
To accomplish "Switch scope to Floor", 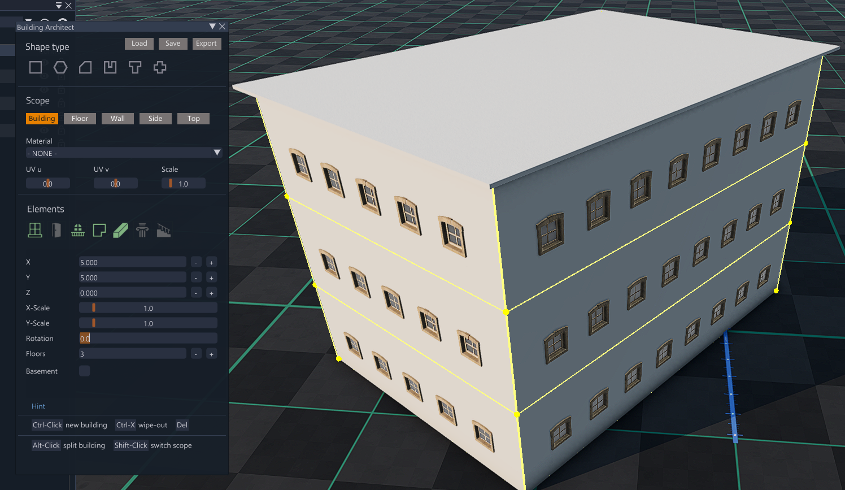I will point(80,119).
